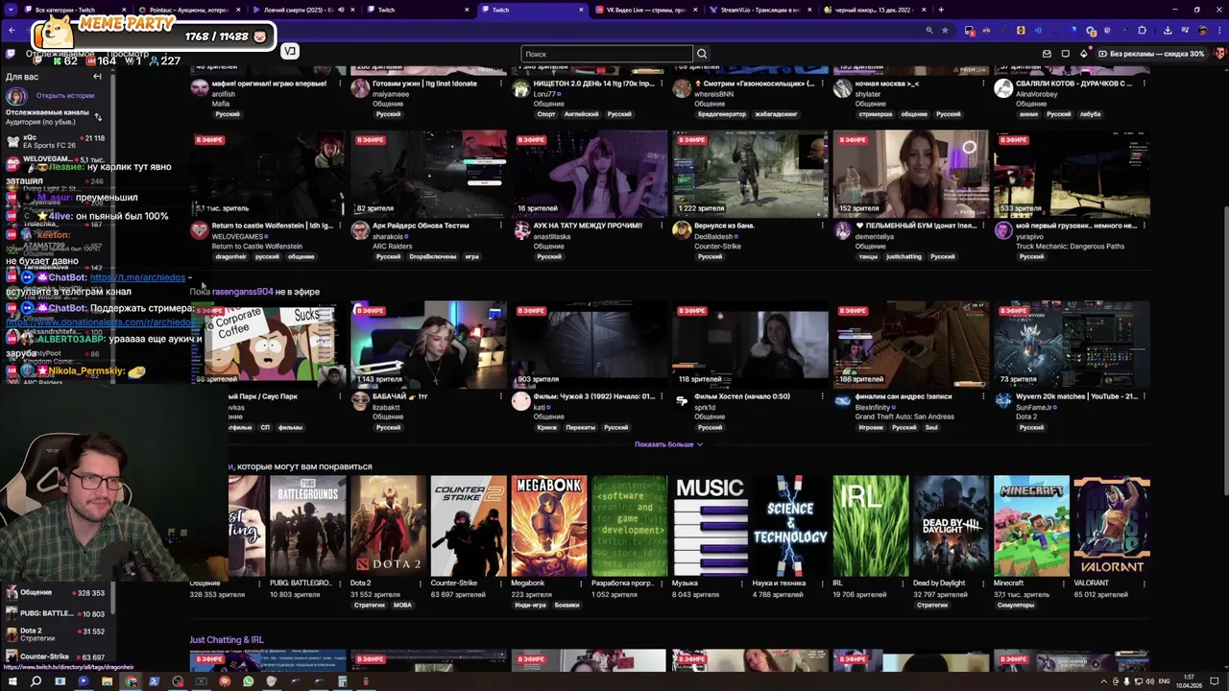
Task: Click the Инди-игра tag under Megabonk
Action: pyautogui.click(x=530, y=606)
